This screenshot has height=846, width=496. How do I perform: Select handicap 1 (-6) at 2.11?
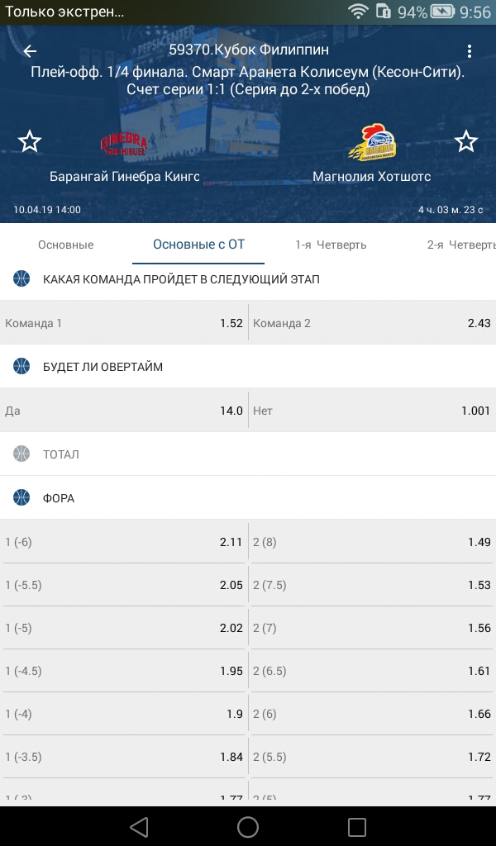coord(124,542)
